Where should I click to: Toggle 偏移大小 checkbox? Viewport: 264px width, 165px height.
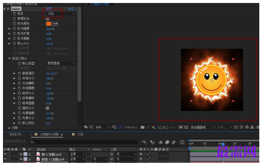pos(47,108)
